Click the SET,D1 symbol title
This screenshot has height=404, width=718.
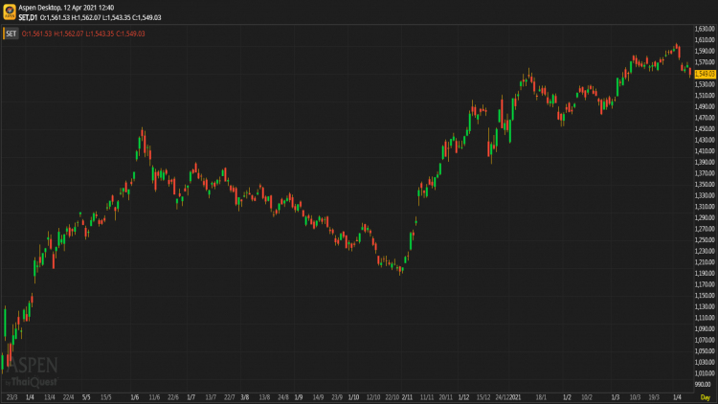pyautogui.click(x=28, y=17)
